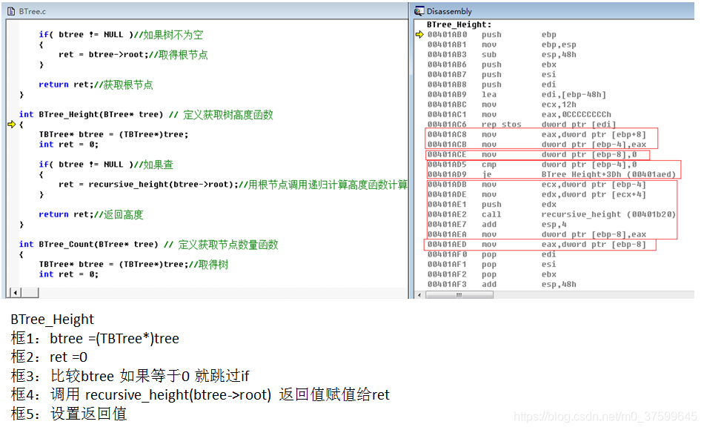Click disassembly line 00401ACB mov [ebp-4],eax
The width and height of the screenshot is (704, 430).
coord(537,145)
